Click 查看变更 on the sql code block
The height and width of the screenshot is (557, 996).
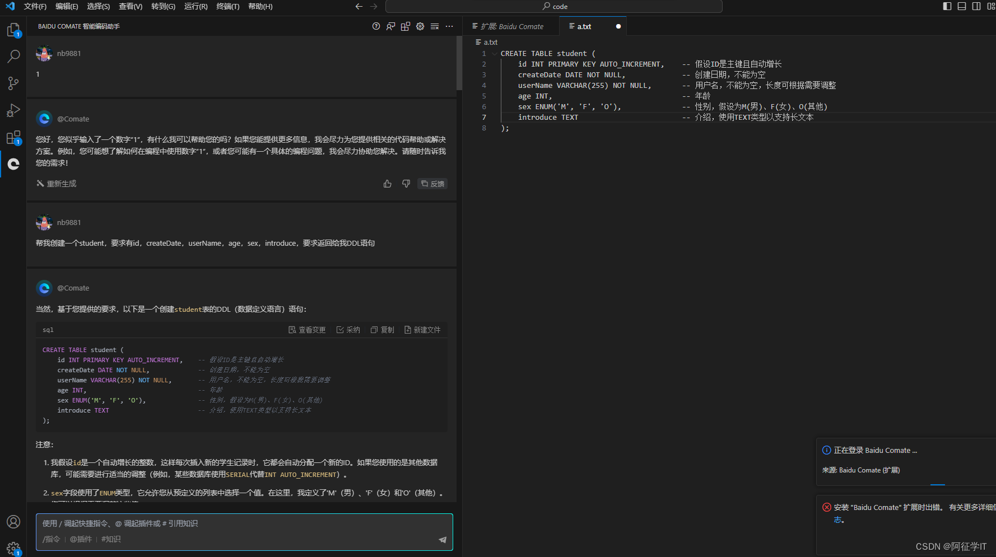pyautogui.click(x=307, y=330)
